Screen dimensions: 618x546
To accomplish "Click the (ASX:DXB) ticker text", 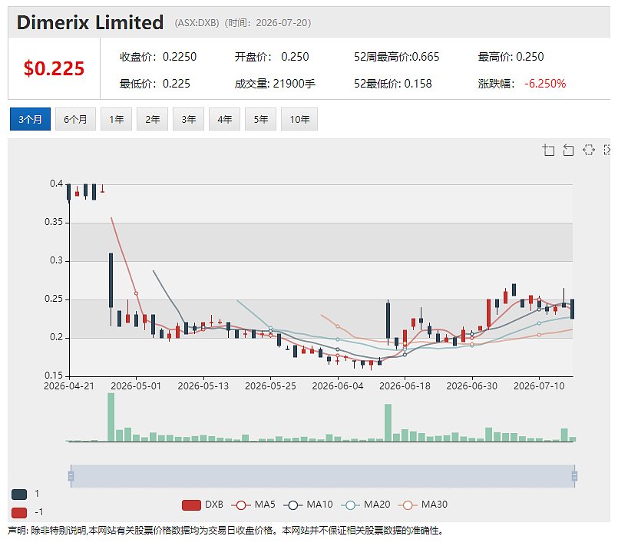I will coord(197,23).
